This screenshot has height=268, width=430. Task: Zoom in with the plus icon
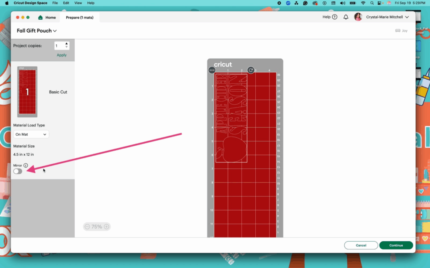pos(107,227)
